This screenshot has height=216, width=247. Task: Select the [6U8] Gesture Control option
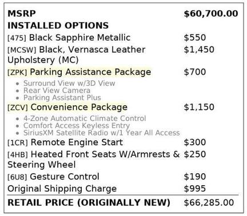pyautogui.click(x=53, y=177)
